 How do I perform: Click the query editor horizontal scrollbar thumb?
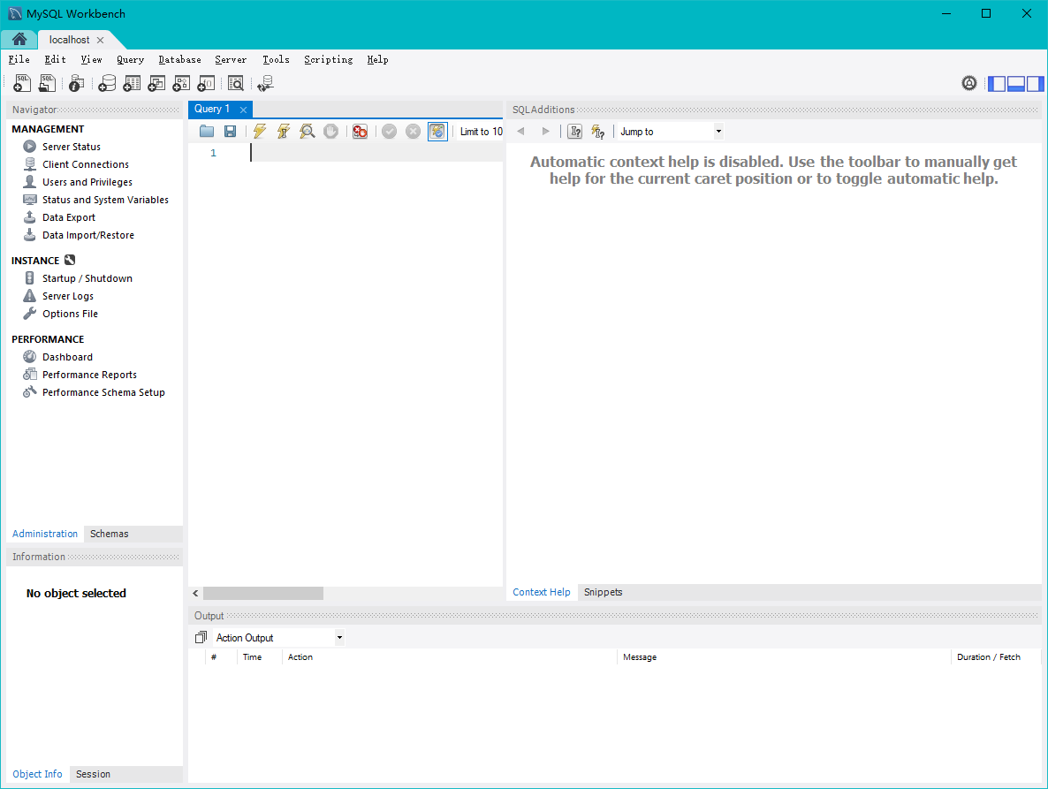(263, 593)
